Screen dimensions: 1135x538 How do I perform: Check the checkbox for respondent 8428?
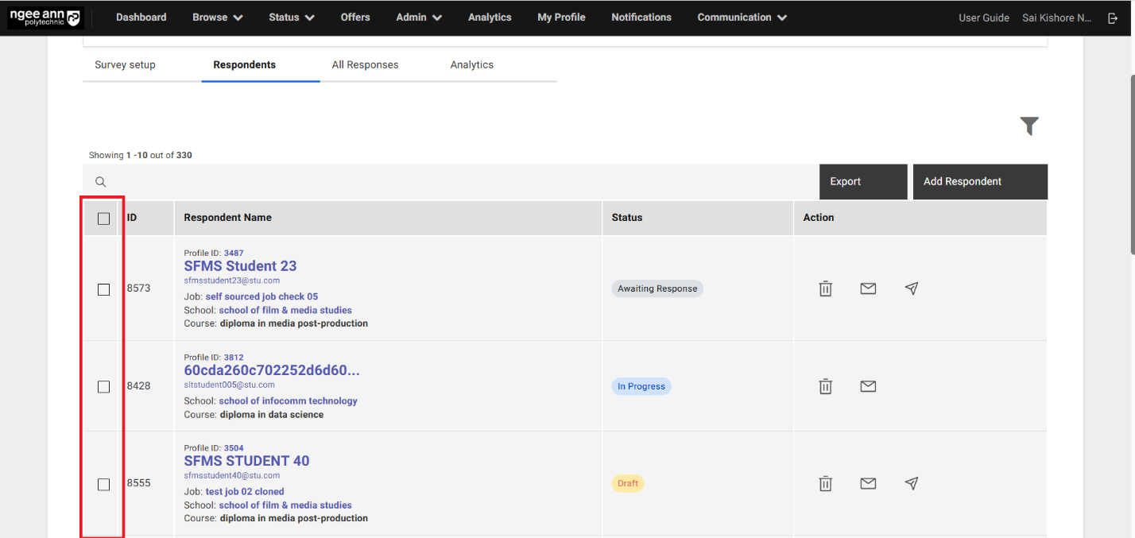click(103, 387)
